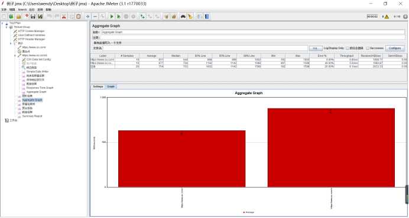
Task: Click the Throughput column header
Action: coord(347,56)
